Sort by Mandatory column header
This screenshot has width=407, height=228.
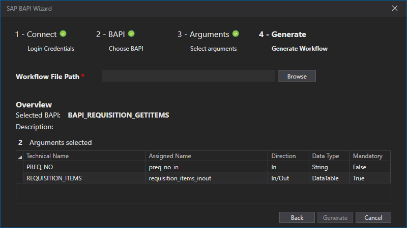click(x=370, y=156)
